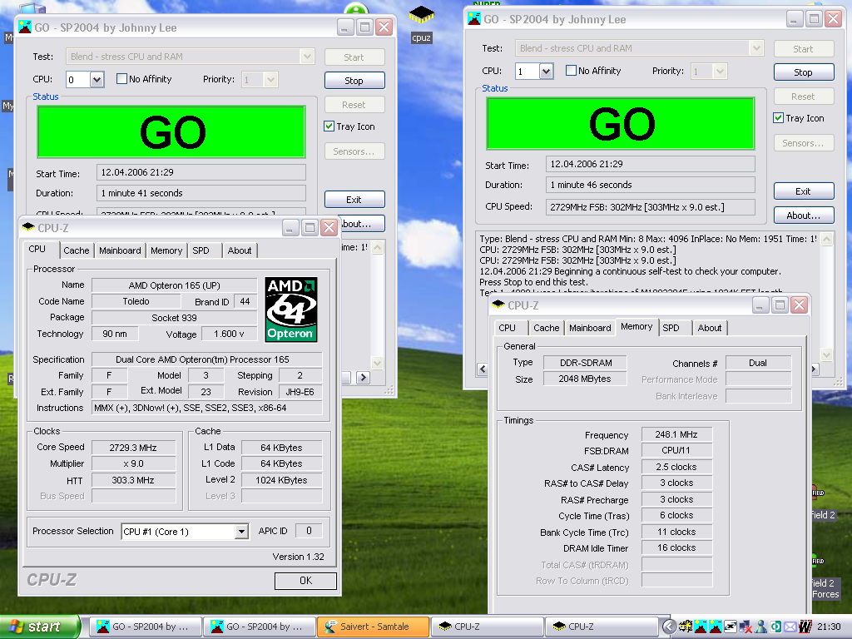Click the green square tray icon
This screenshot has width=852, height=639.
tap(775, 627)
